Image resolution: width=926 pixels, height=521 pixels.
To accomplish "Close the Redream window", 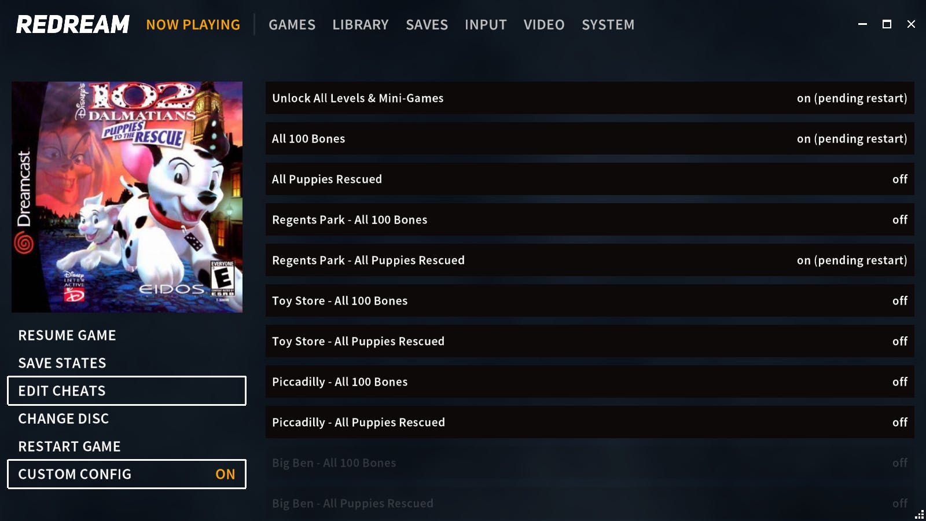I will pyautogui.click(x=911, y=24).
